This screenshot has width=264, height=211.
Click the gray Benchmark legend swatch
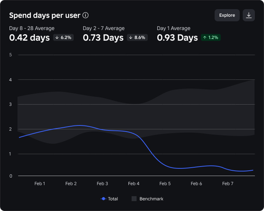[x=134, y=199]
